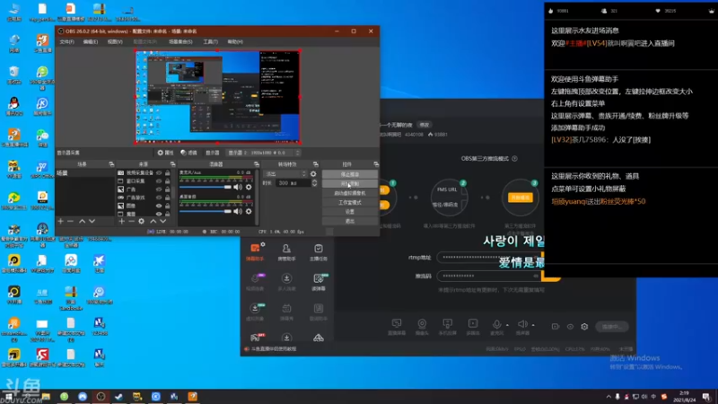The width and height of the screenshot is (718, 404).
Task: Open the 帮助(H) menu in OBS
Action: (x=235, y=41)
